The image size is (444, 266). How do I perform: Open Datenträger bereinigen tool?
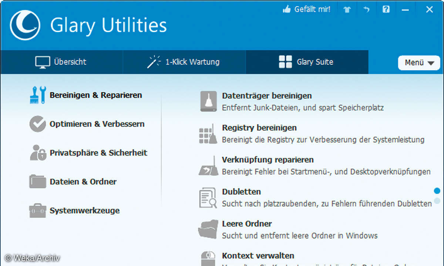267,96
